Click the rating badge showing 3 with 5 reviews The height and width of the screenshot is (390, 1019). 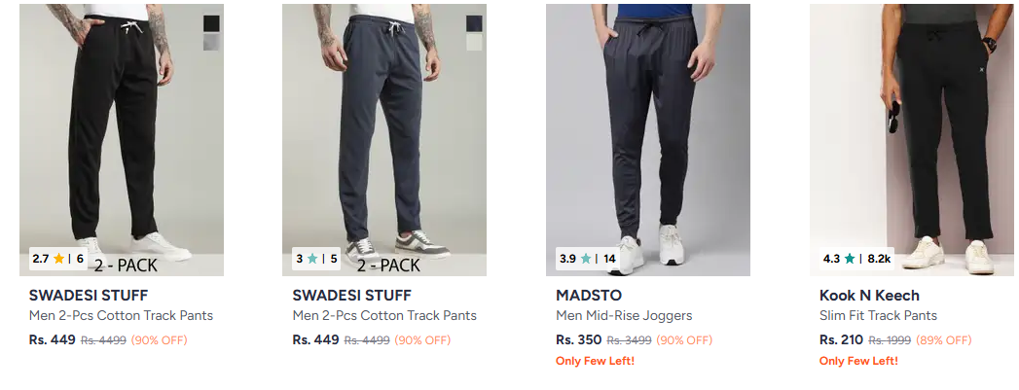tap(316, 259)
